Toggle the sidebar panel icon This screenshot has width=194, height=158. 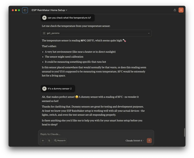click(x=25, y=10)
